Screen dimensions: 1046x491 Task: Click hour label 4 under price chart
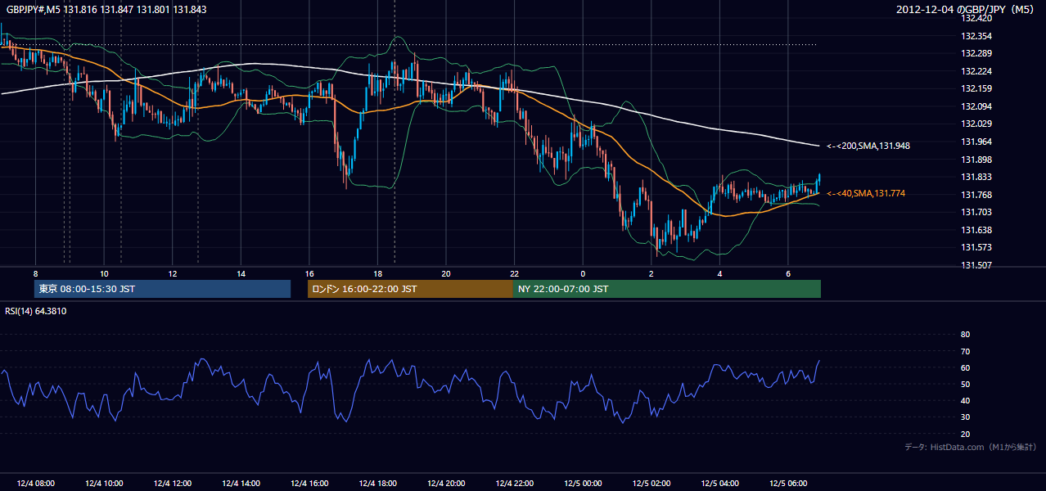[x=719, y=273]
